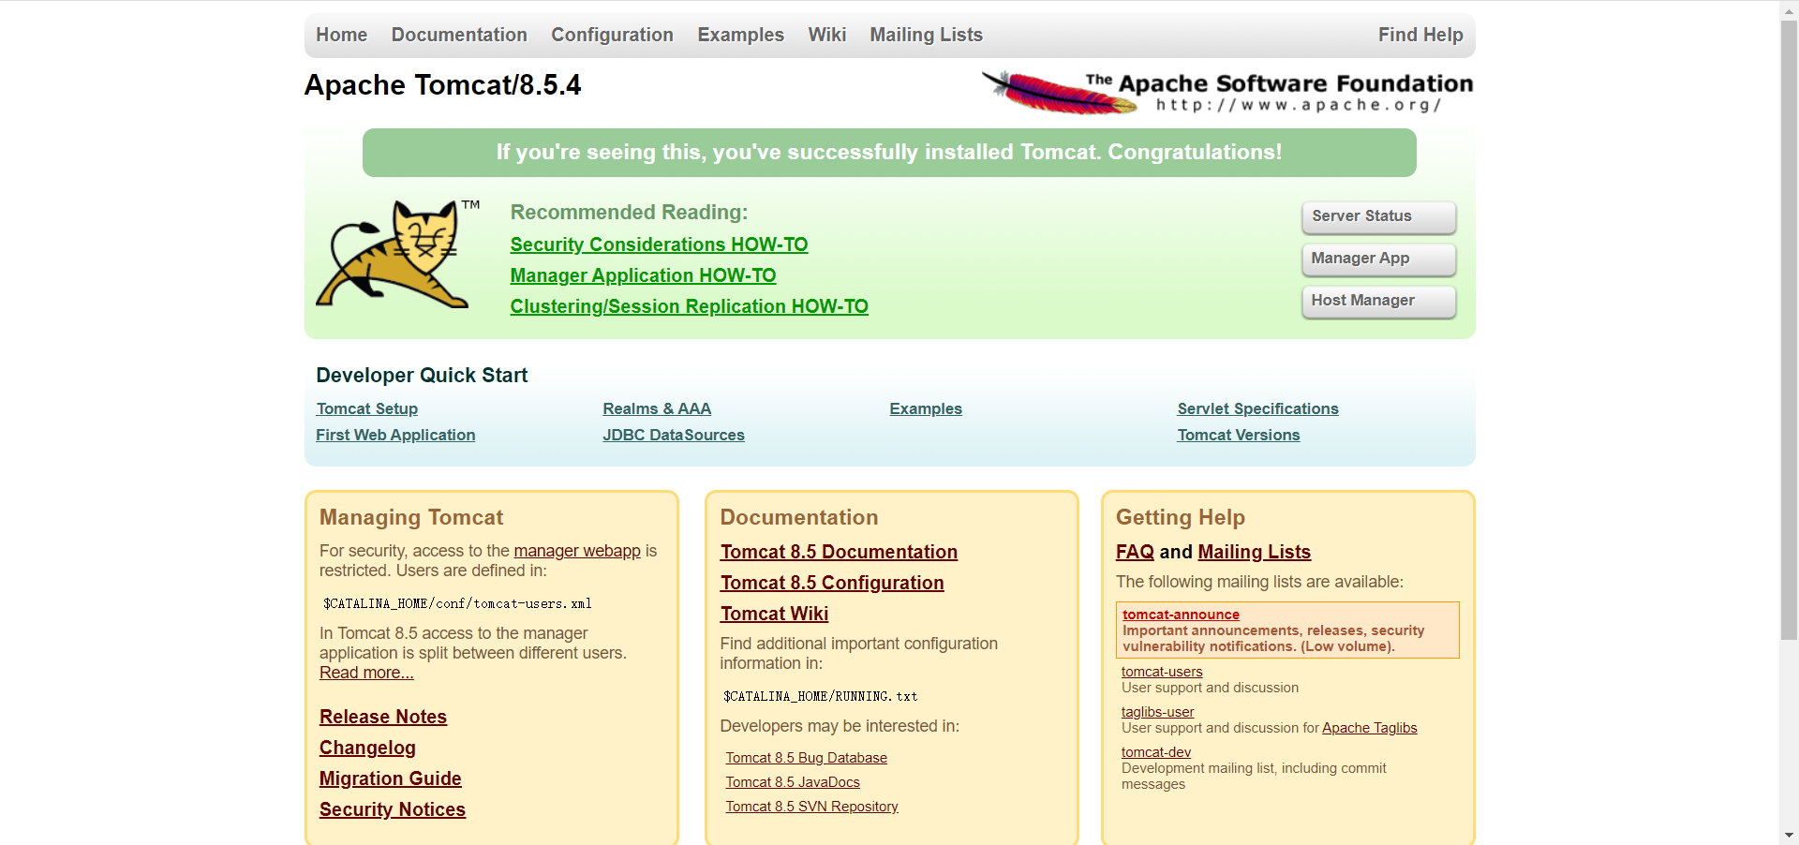This screenshot has height=845, width=1799.
Task: Open Clustering/Session Replication HOW-TO link
Action: [689, 306]
